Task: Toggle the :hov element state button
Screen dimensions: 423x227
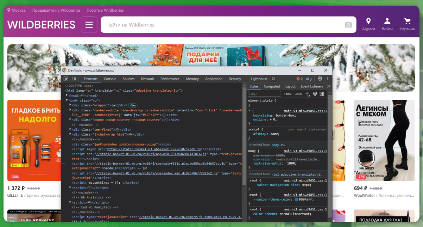Action: (x=288, y=94)
